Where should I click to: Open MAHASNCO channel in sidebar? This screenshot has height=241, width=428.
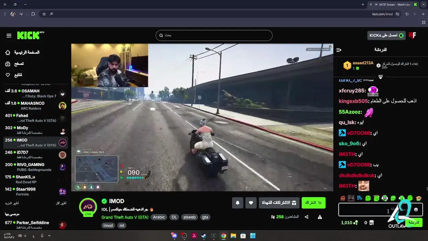coord(35,106)
